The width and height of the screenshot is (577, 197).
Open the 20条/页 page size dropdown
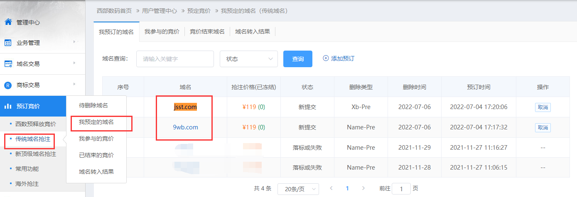(298, 189)
